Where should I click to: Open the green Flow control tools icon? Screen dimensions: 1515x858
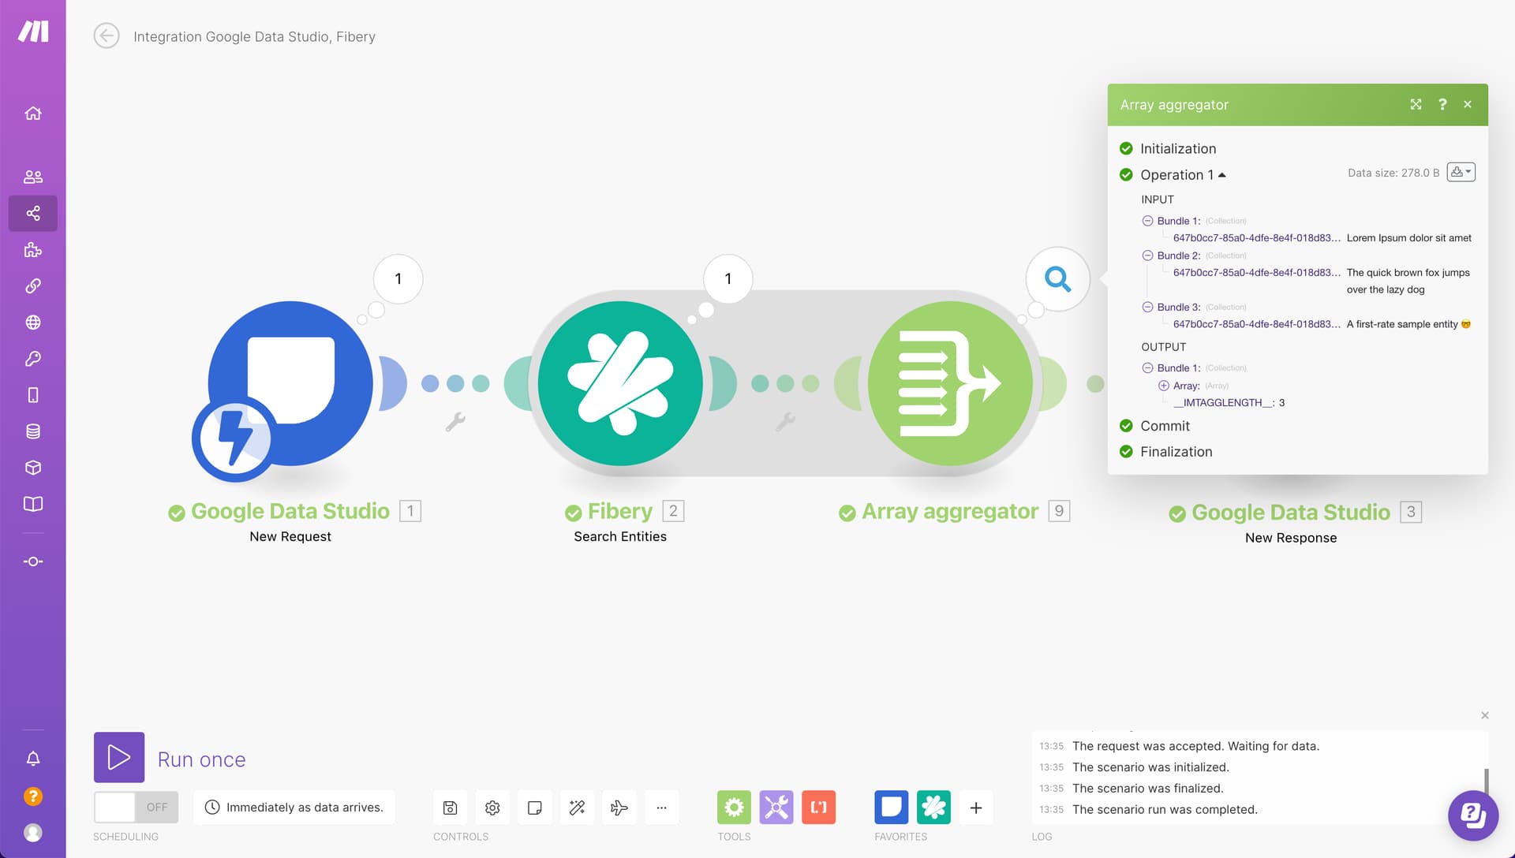pos(734,808)
